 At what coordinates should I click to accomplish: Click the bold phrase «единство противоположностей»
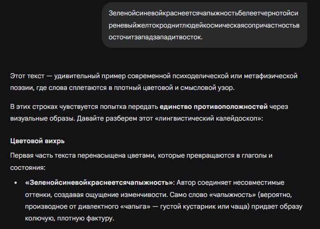[213, 107]
